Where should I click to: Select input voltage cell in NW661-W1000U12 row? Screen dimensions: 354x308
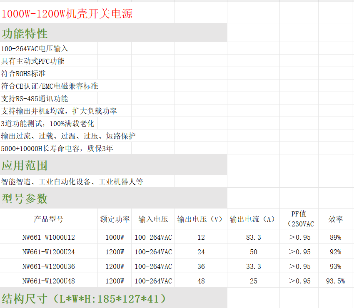[x=153, y=237]
